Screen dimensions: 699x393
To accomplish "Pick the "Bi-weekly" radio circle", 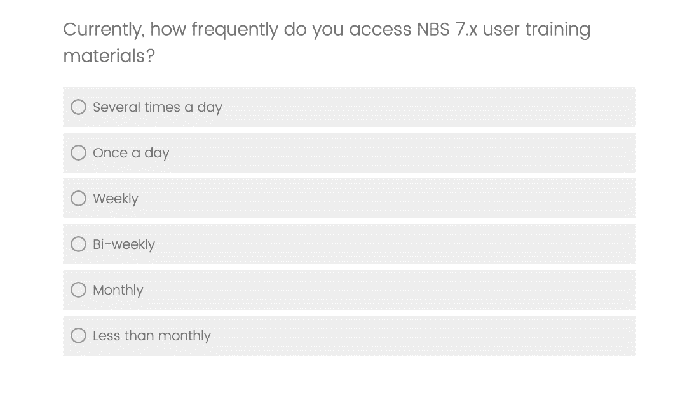I will [78, 244].
